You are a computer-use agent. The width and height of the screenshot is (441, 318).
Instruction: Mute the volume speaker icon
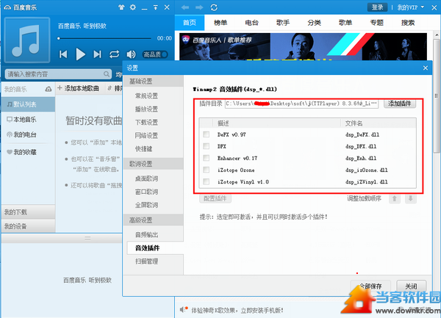(131, 54)
